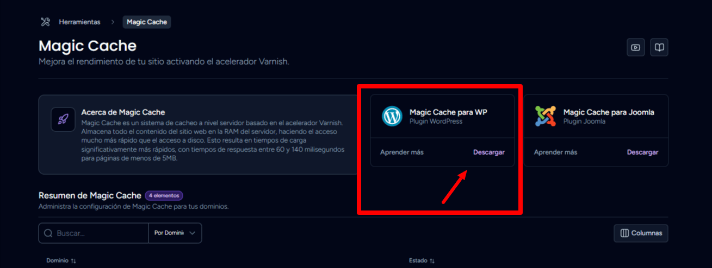Screen dimensions: 712x268
Task: Click the Joomla logo icon
Action: coord(546,116)
